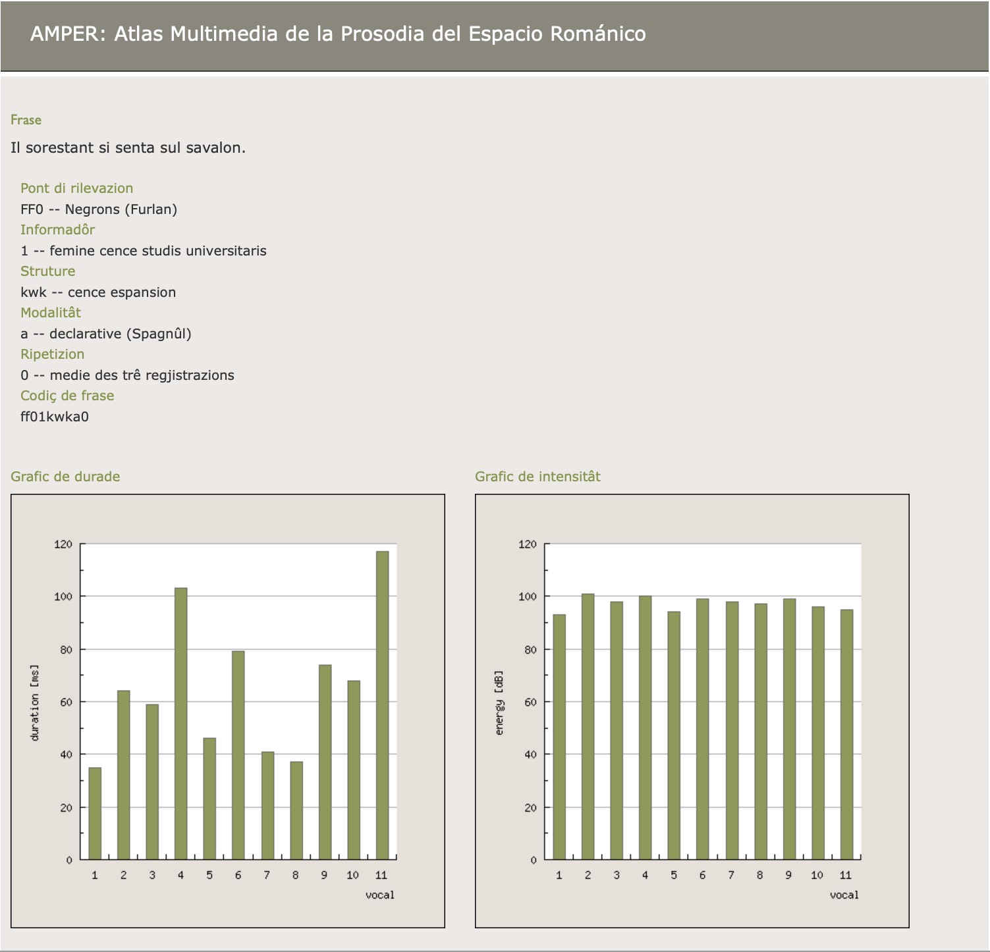Click the 'Frase' section label
Image resolution: width=990 pixels, height=952 pixels.
tap(26, 120)
